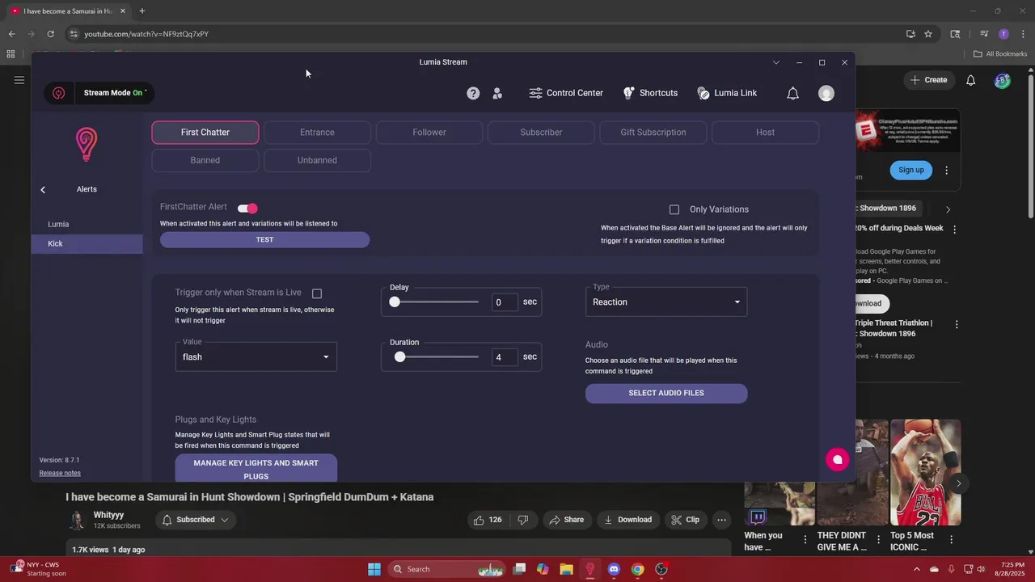The height and width of the screenshot is (582, 1035).
Task: Toggle the FirstChatter Alert switch
Action: click(247, 209)
